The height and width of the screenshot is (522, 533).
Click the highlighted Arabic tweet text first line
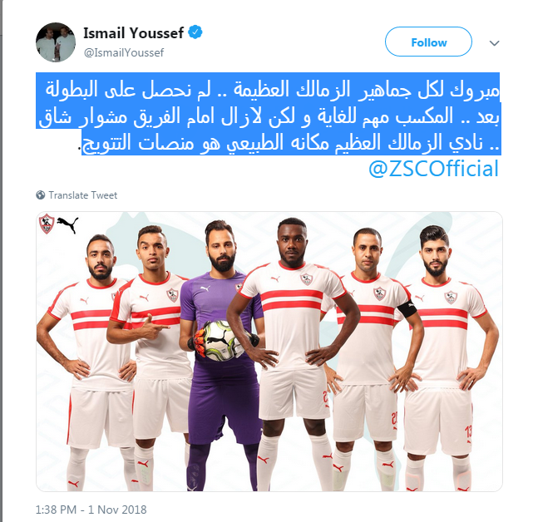pyautogui.click(x=273, y=90)
